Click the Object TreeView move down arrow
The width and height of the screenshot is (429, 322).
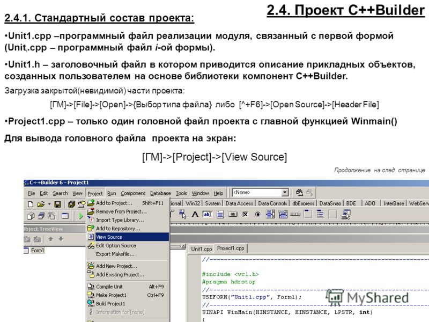(x=61, y=239)
